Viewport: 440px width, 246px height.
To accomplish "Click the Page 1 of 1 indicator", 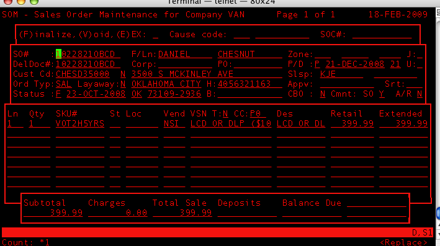I will click(x=306, y=15).
